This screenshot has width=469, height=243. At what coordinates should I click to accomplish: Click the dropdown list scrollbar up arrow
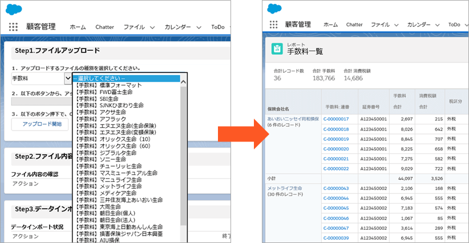click(183, 82)
